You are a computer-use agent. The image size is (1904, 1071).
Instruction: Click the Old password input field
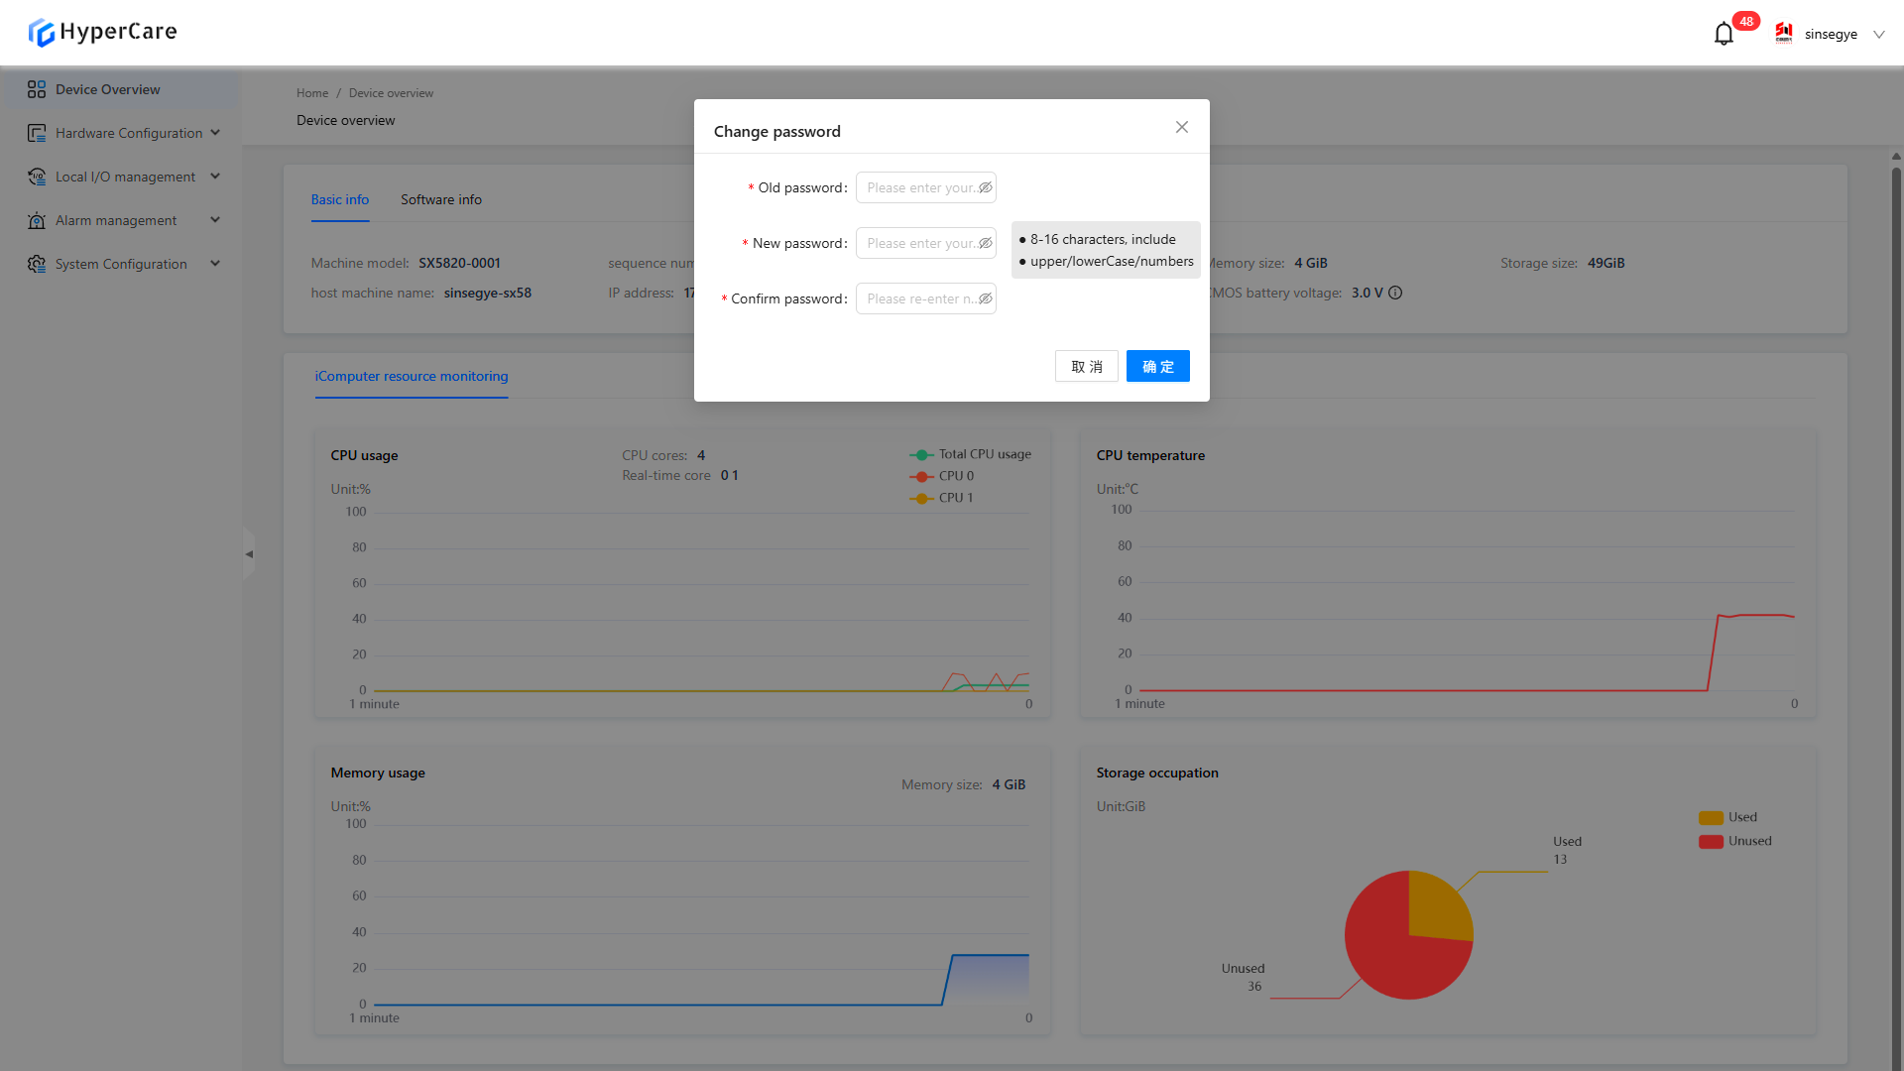[x=917, y=187]
